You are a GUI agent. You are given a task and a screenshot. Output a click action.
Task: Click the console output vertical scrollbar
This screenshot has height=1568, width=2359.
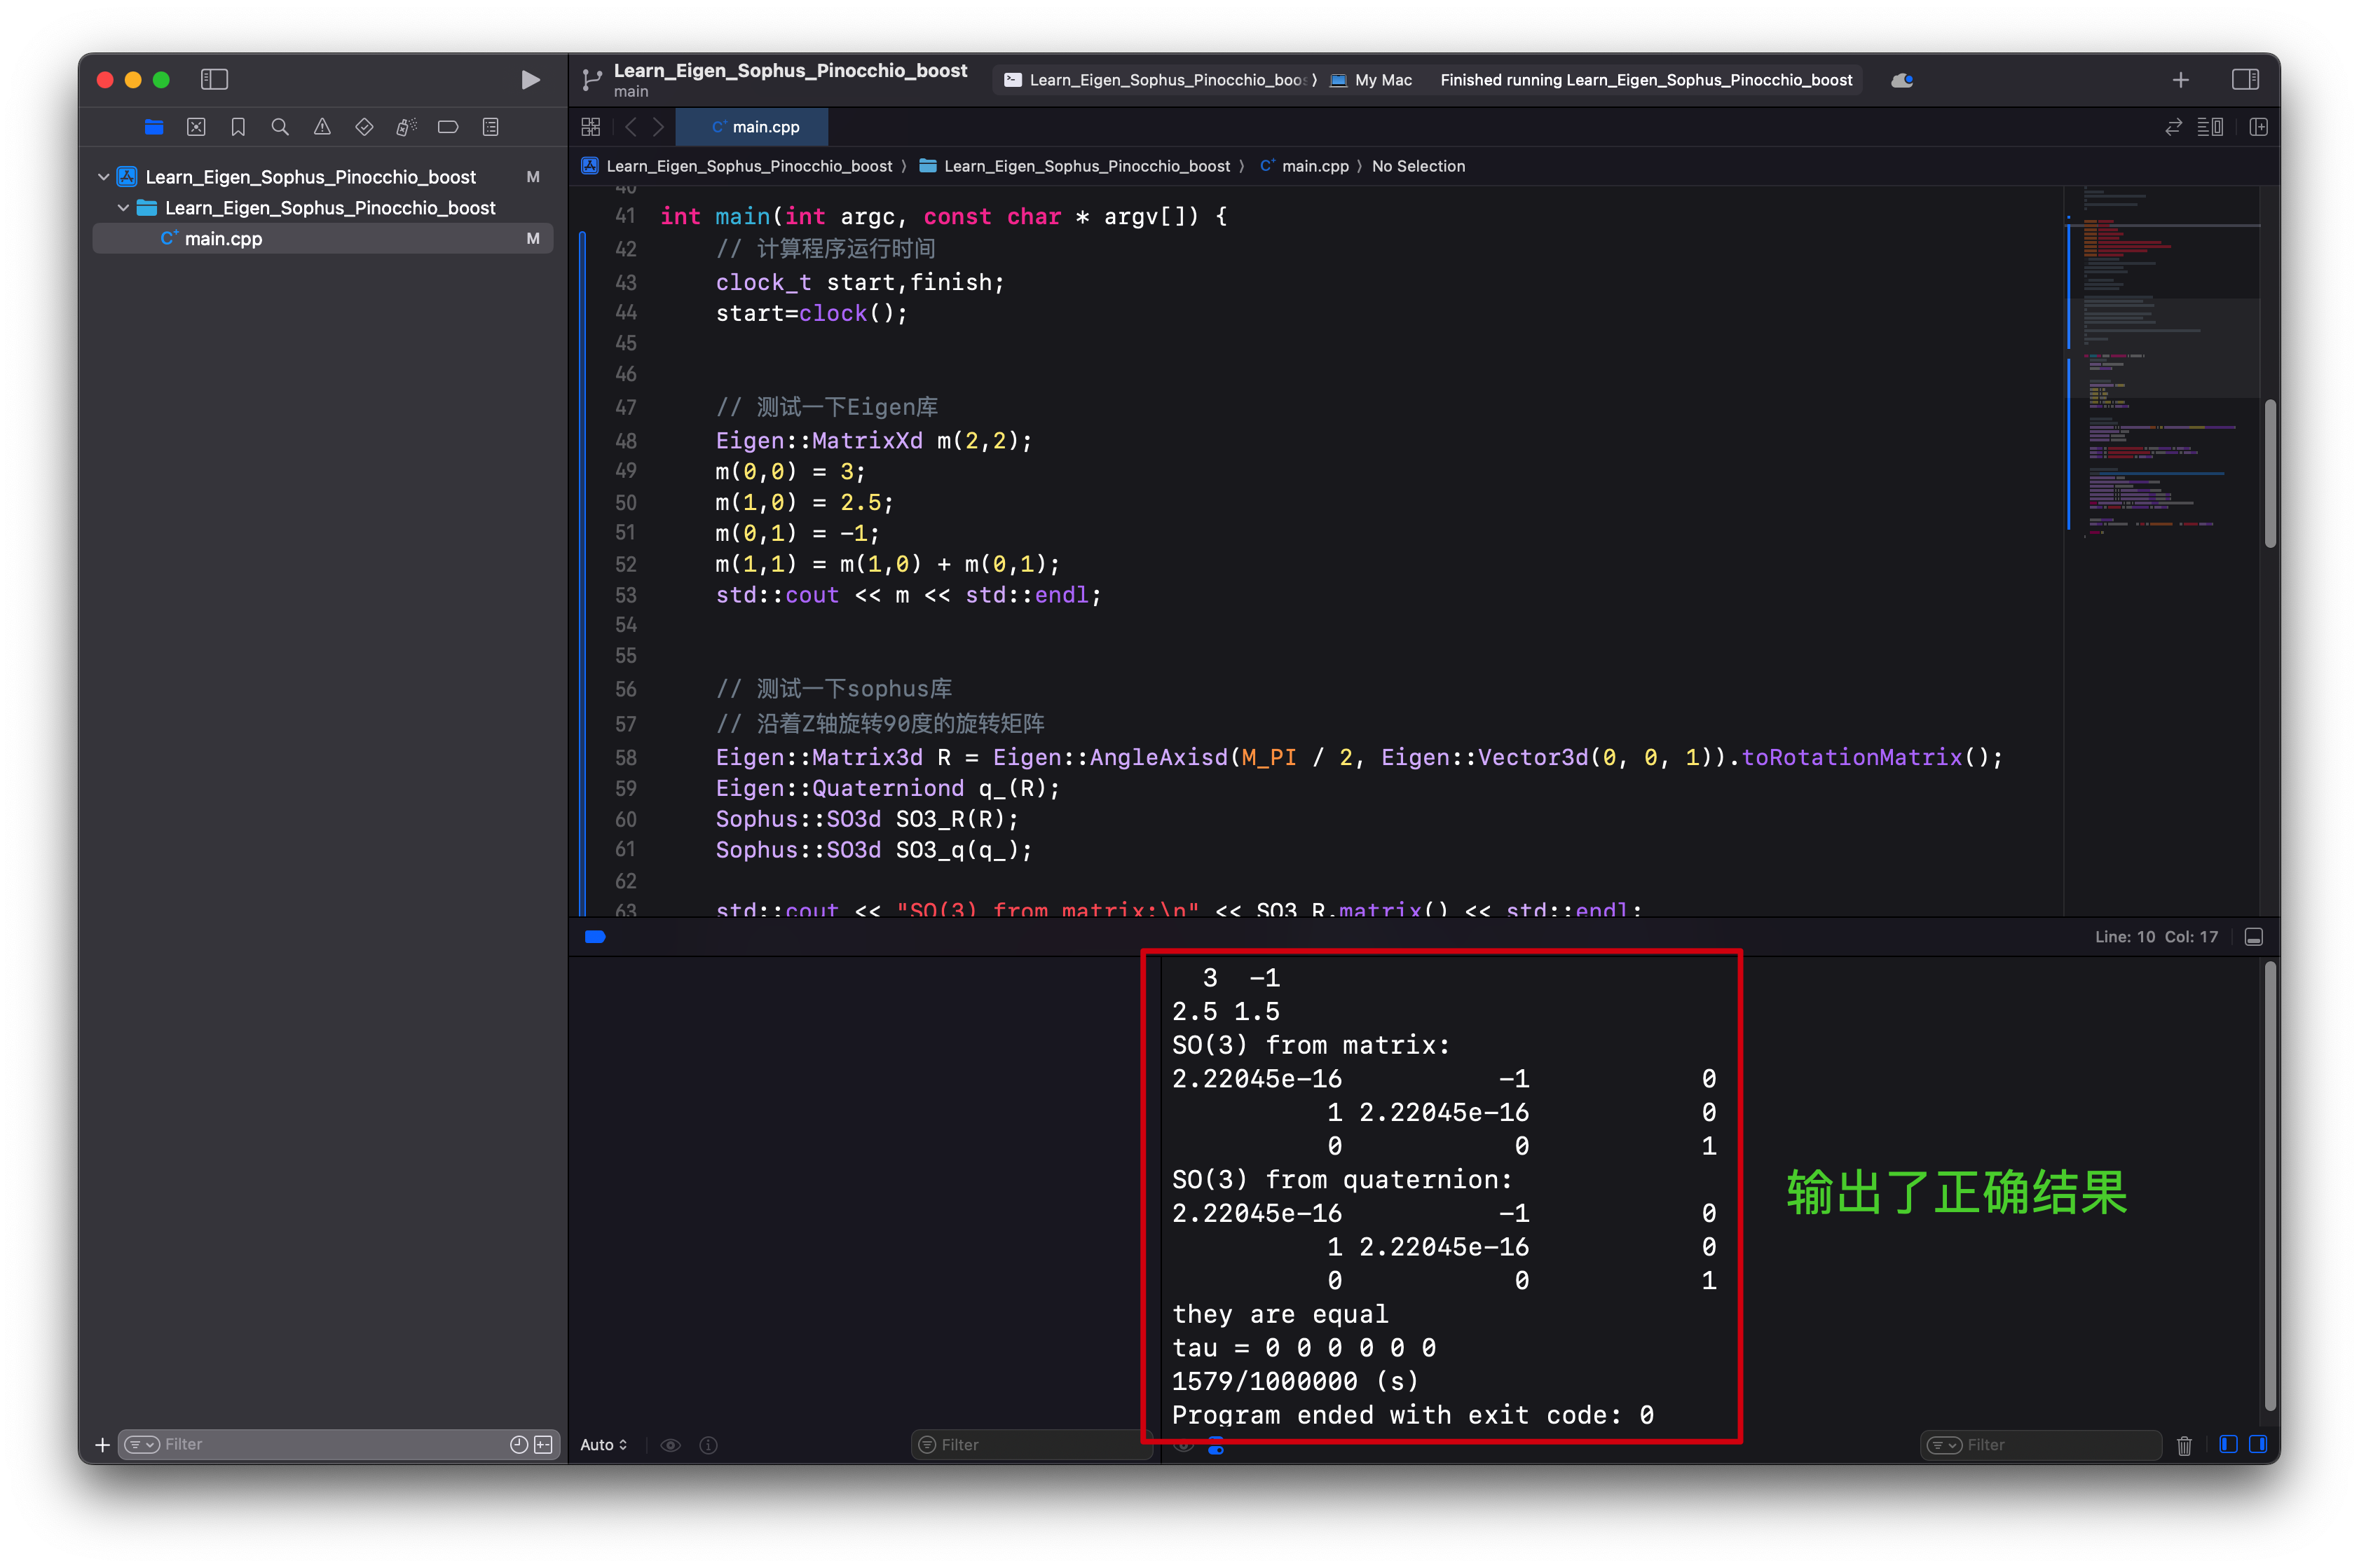(x=2270, y=1185)
